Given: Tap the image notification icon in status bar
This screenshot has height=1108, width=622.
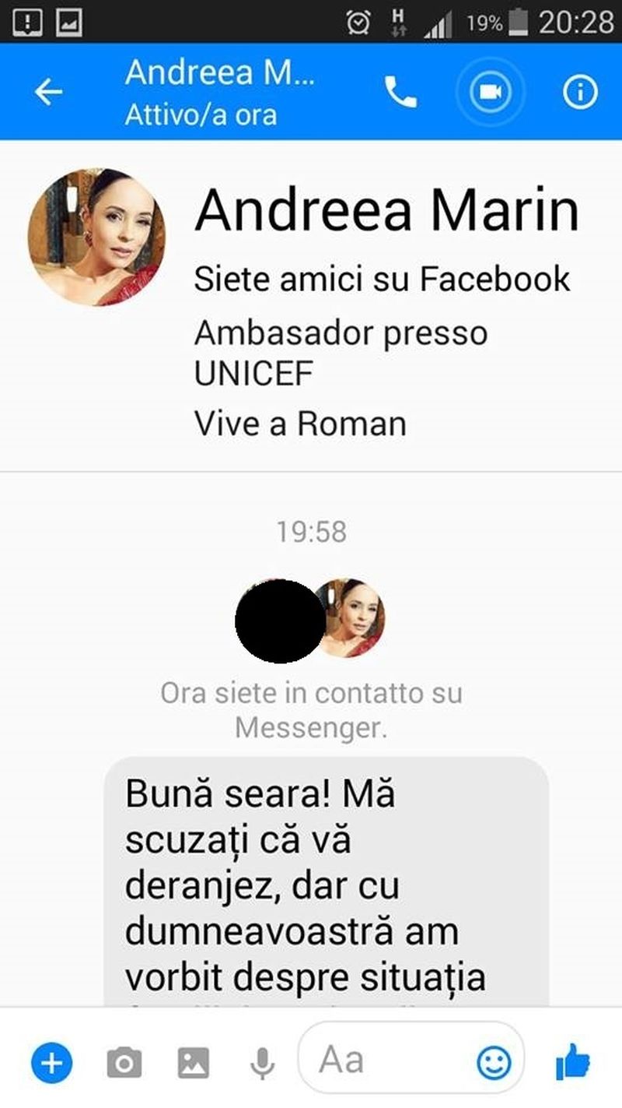Looking at the screenshot, I should point(68,23).
